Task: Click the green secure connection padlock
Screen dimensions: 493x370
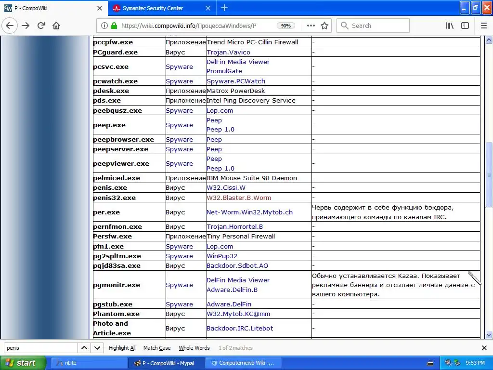Action: 114,26
